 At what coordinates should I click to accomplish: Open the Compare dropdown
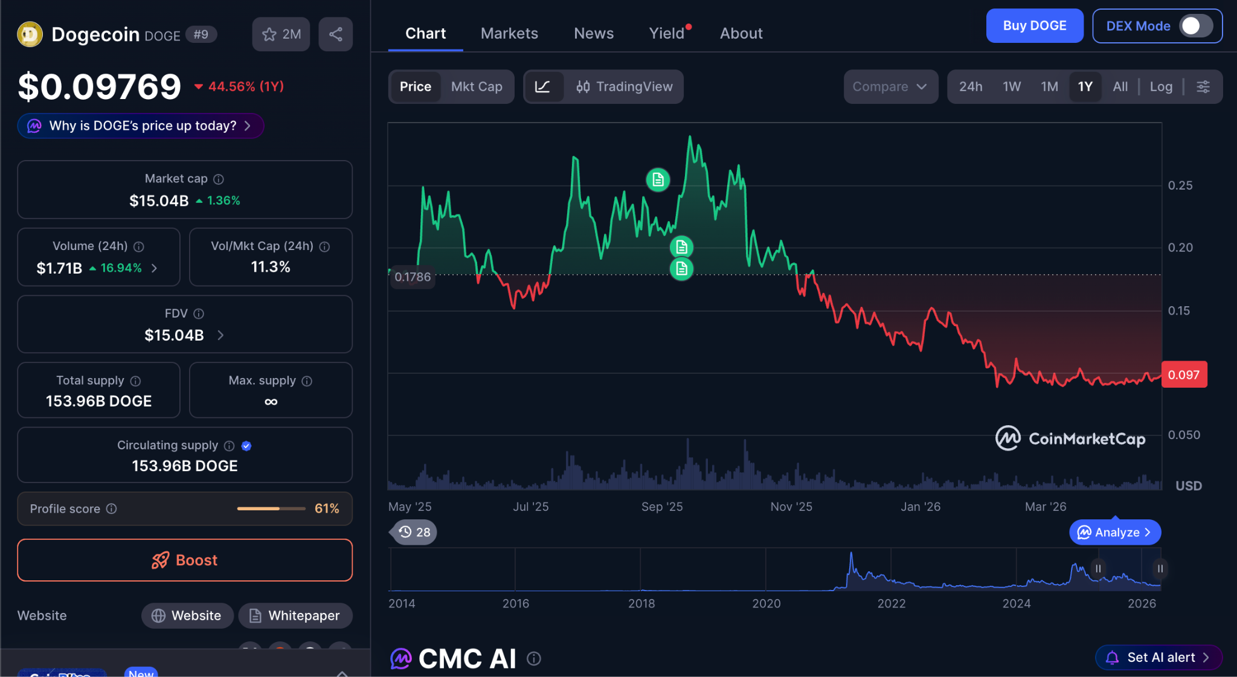[x=890, y=87]
